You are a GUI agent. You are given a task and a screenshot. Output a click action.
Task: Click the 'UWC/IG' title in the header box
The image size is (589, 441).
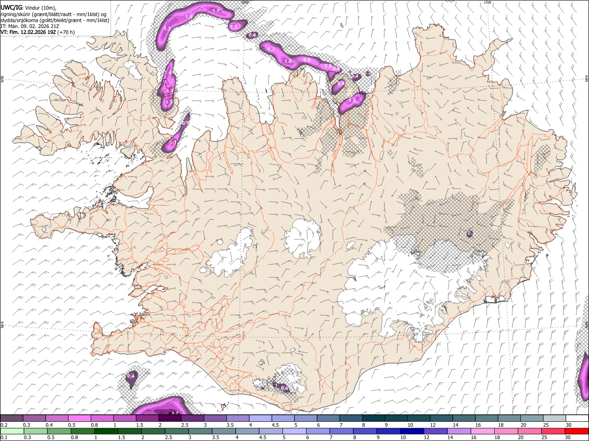coord(11,8)
